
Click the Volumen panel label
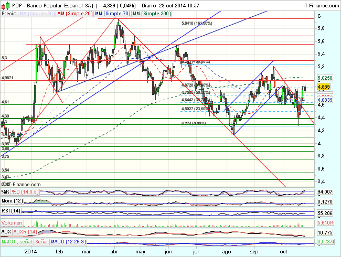(x=12, y=223)
